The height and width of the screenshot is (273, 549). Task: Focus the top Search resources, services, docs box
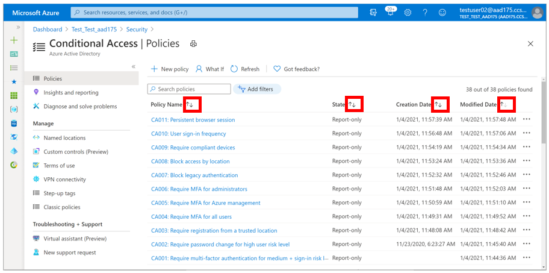click(x=214, y=13)
